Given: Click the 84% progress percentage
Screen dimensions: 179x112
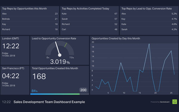Looking at the screenshot, I should (35, 91).
